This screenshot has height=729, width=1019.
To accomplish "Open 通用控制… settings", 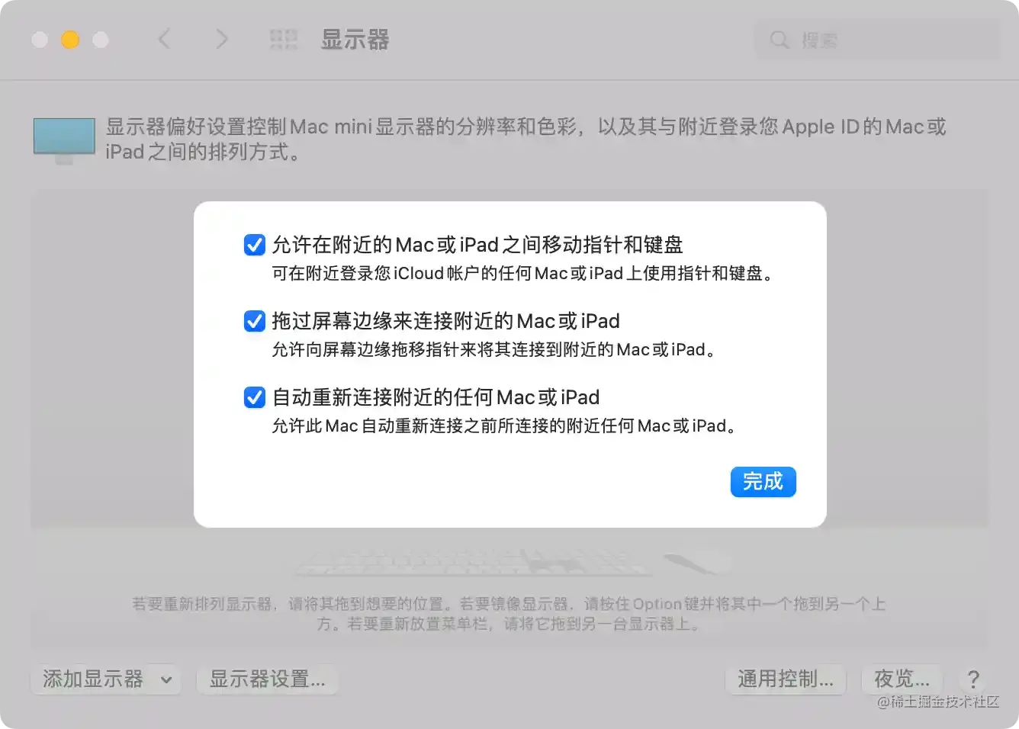I will 786,679.
